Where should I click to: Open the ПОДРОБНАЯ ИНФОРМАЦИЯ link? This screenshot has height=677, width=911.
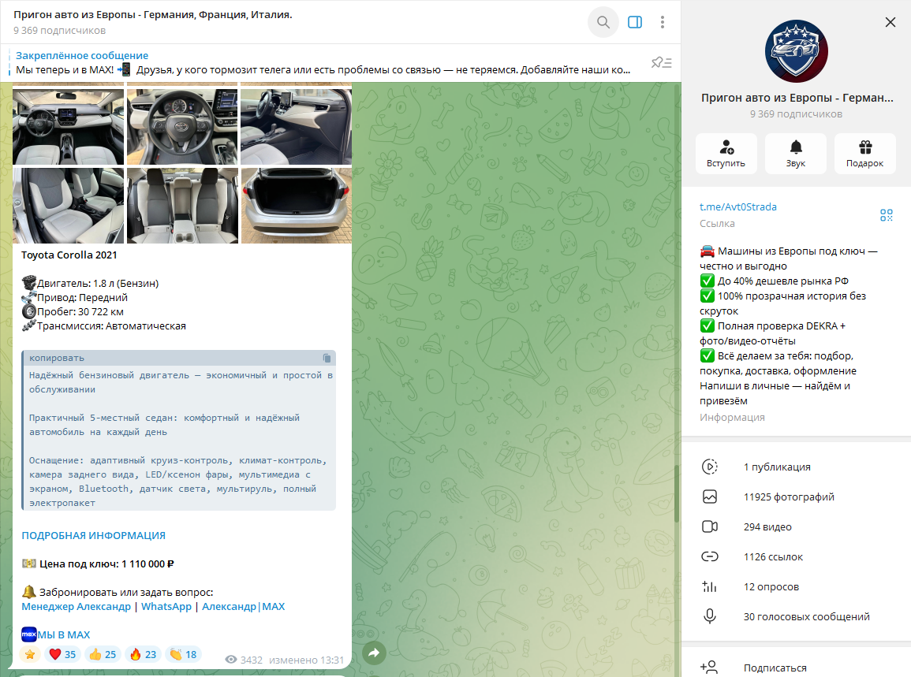[94, 535]
